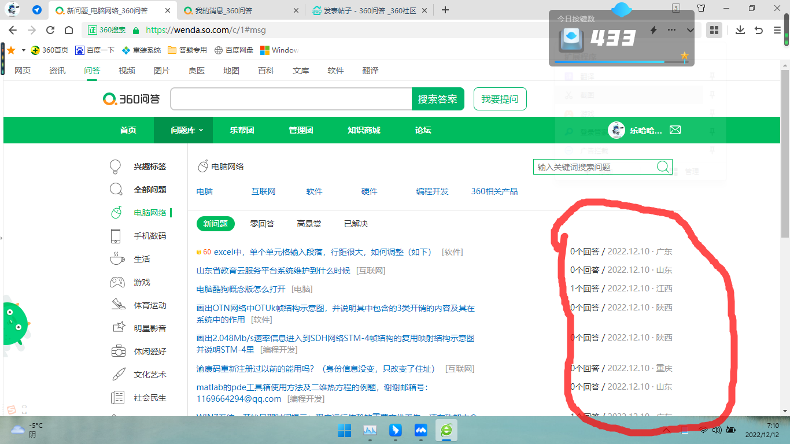Expand the 问题库 dropdown menu
The image size is (790, 444).
183,130
